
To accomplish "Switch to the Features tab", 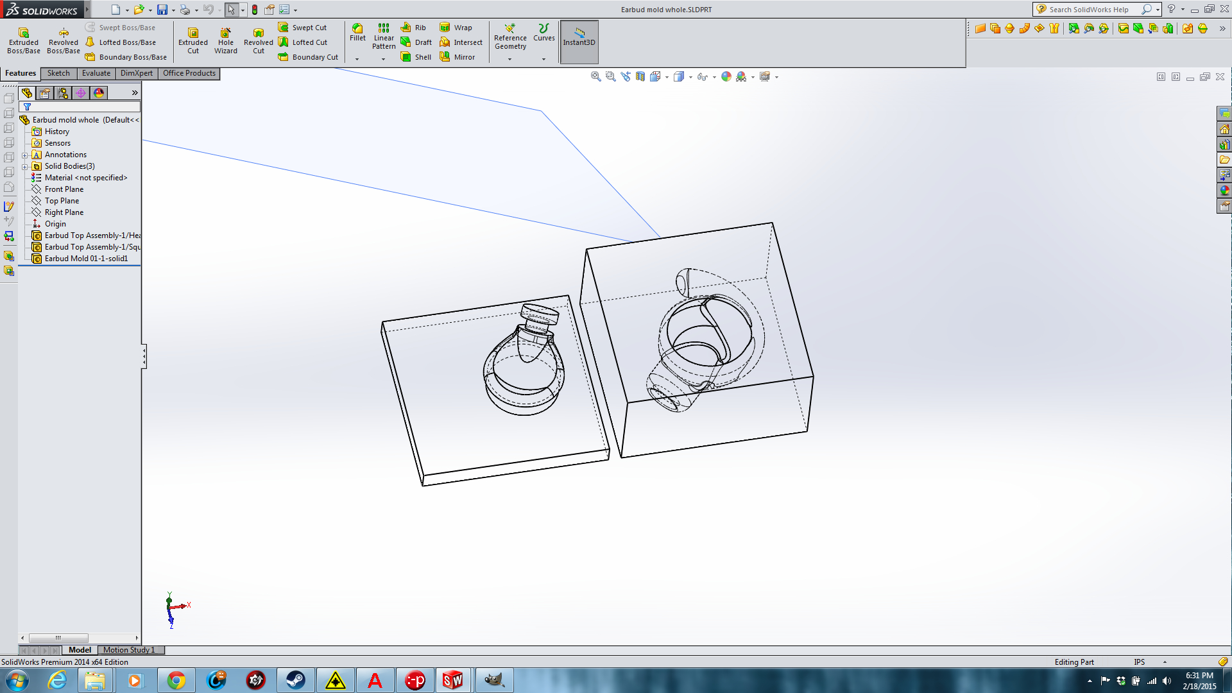I will (21, 74).
